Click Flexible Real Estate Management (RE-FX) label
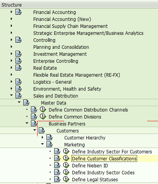This screenshot has height=184, width=158. click(77, 75)
